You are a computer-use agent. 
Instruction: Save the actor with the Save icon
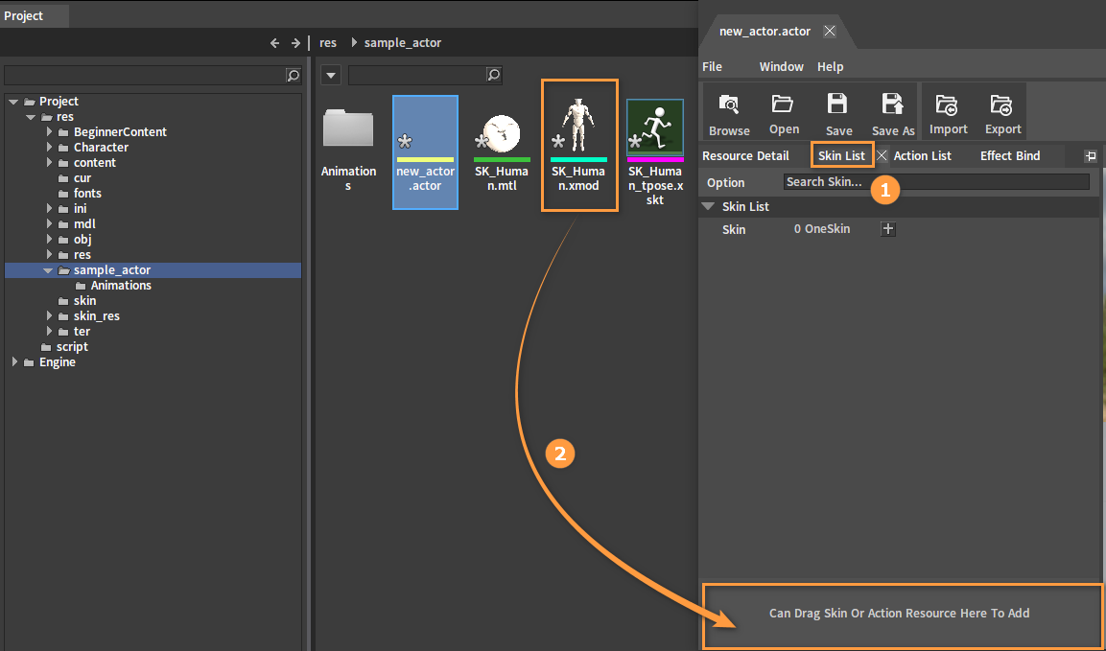[837, 104]
